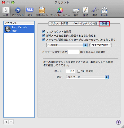Open the 迷惑メール junk mail preferences
The image size is (124, 128).
coord(42,11)
